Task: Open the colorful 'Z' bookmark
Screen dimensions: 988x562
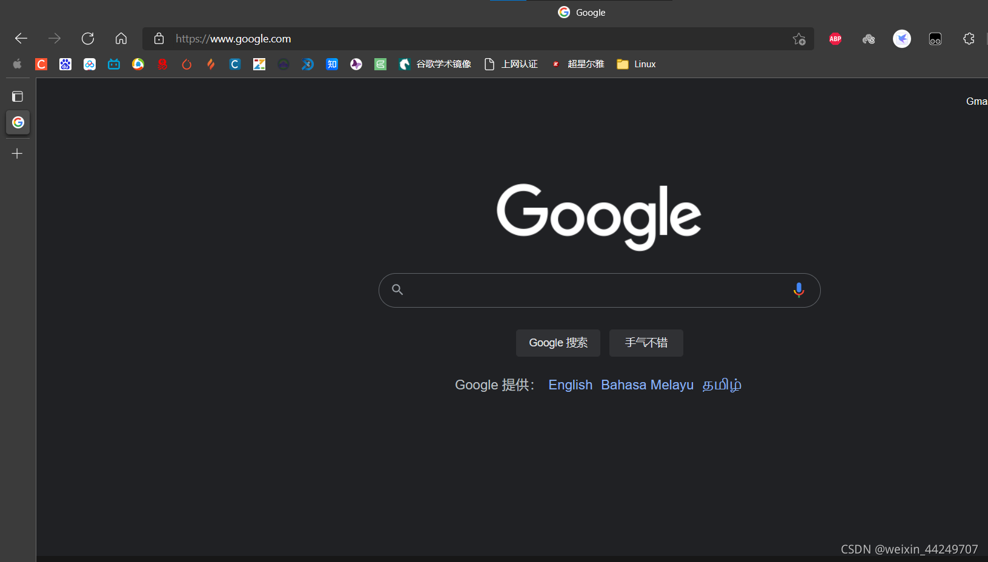Action: click(x=259, y=64)
